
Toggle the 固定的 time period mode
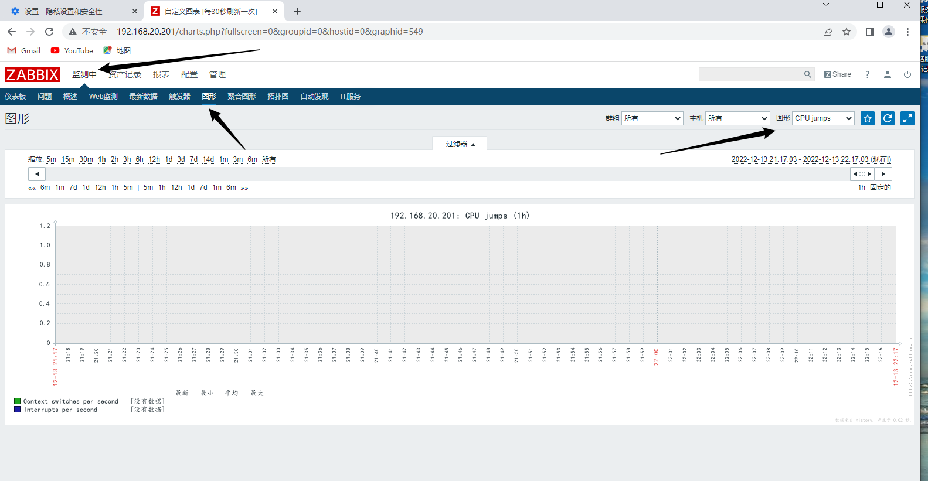[880, 187]
